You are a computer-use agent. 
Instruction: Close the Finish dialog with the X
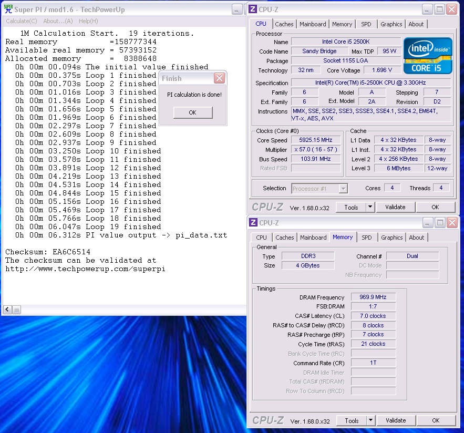pos(220,78)
